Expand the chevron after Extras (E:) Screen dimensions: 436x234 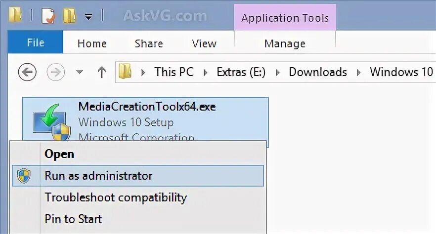click(277, 73)
